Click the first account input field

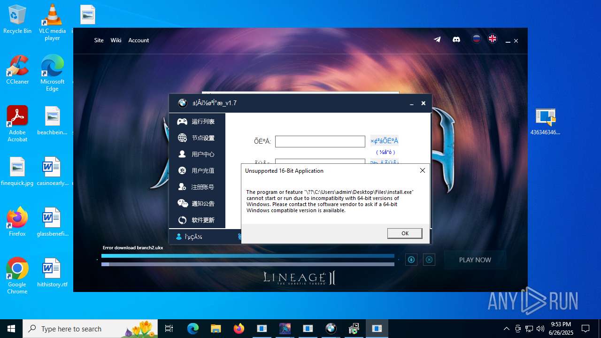[x=320, y=141]
